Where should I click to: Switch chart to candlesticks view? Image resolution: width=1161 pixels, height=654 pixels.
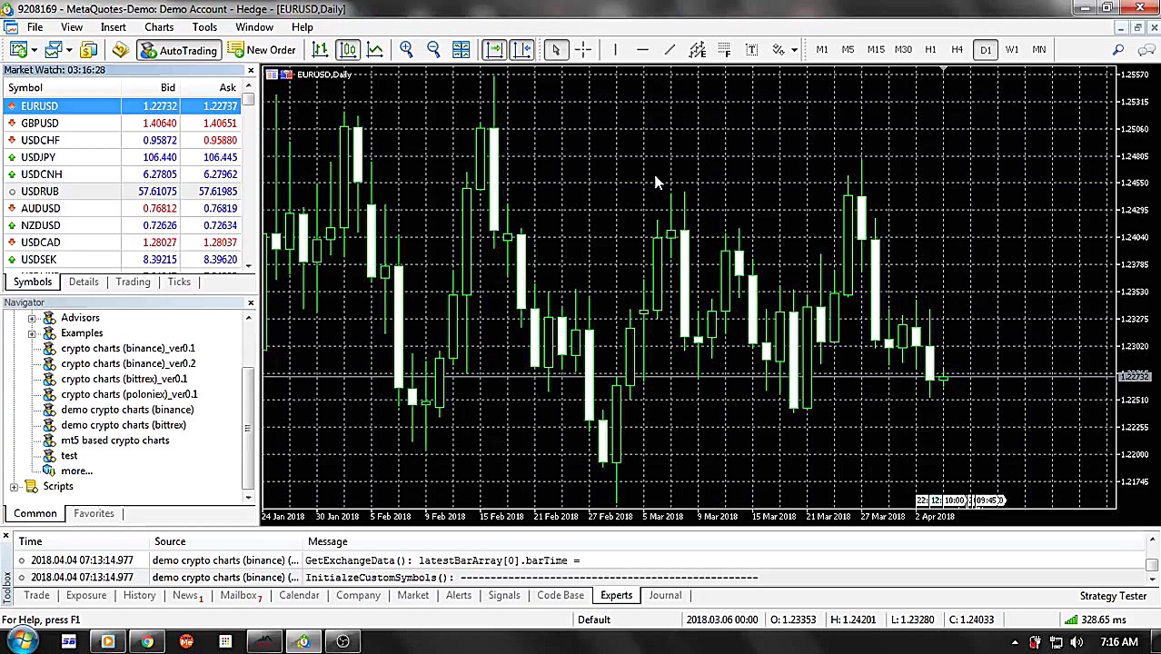348,50
